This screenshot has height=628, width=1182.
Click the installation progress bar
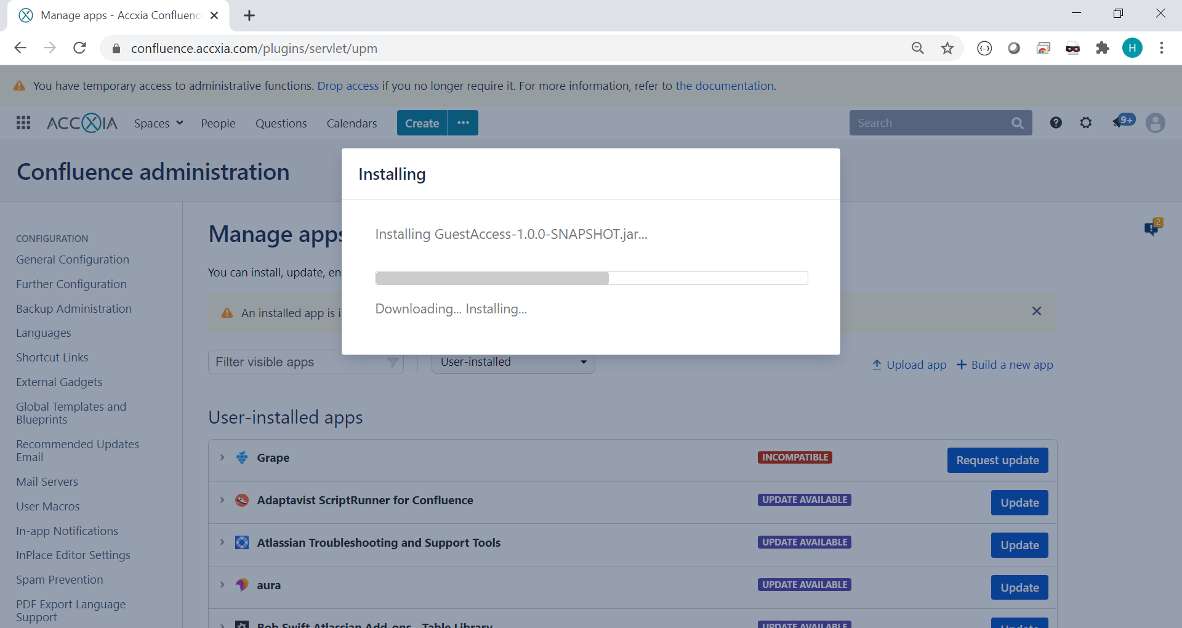591,278
